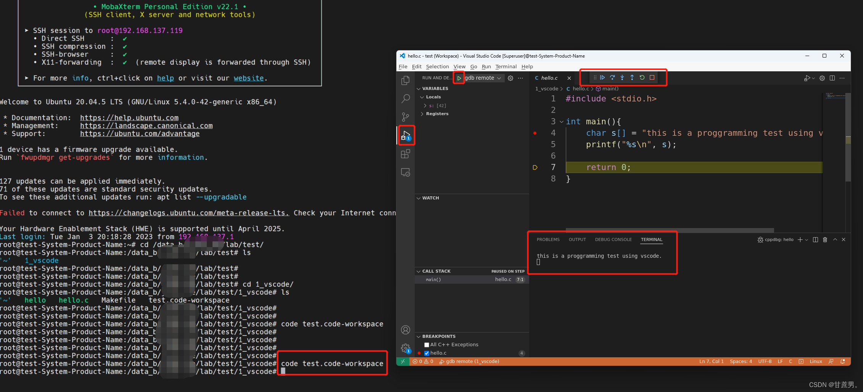Screen dimensions: 863x392
Task: Open launch.json via the debug config gear
Action: pos(510,78)
